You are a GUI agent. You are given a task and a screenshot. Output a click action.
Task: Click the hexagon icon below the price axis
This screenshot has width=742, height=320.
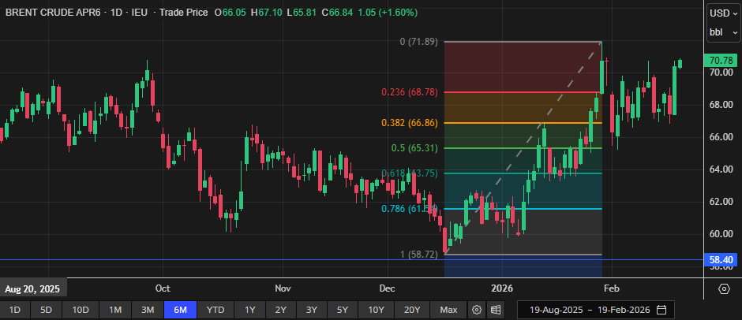pos(724,288)
